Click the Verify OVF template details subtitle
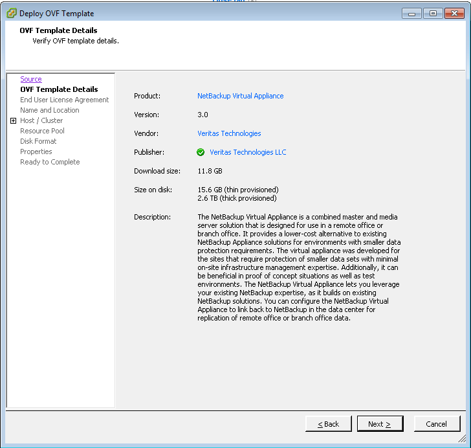Image resolution: width=471 pixels, height=448 pixels. [x=76, y=41]
